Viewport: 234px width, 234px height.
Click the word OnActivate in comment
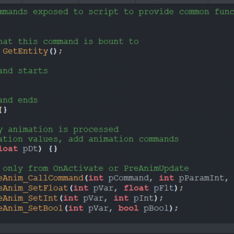tap(78, 168)
